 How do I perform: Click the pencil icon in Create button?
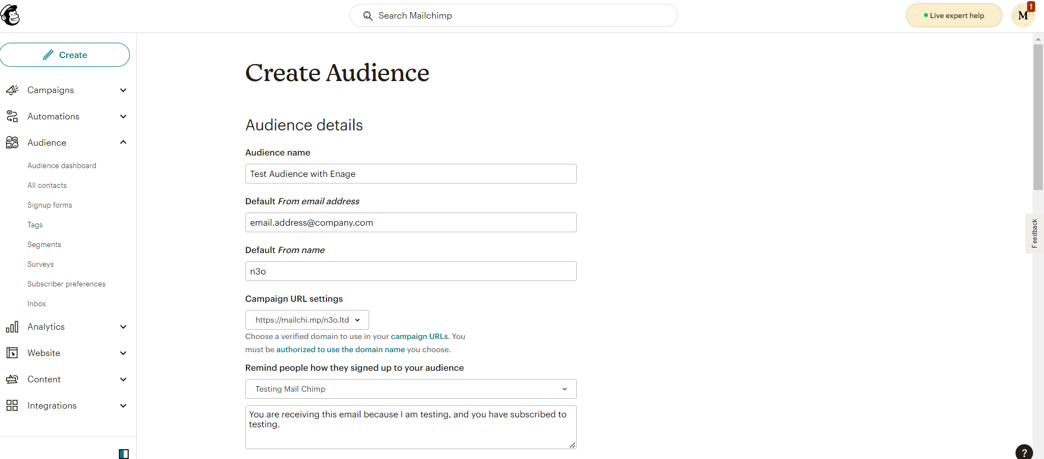click(48, 55)
